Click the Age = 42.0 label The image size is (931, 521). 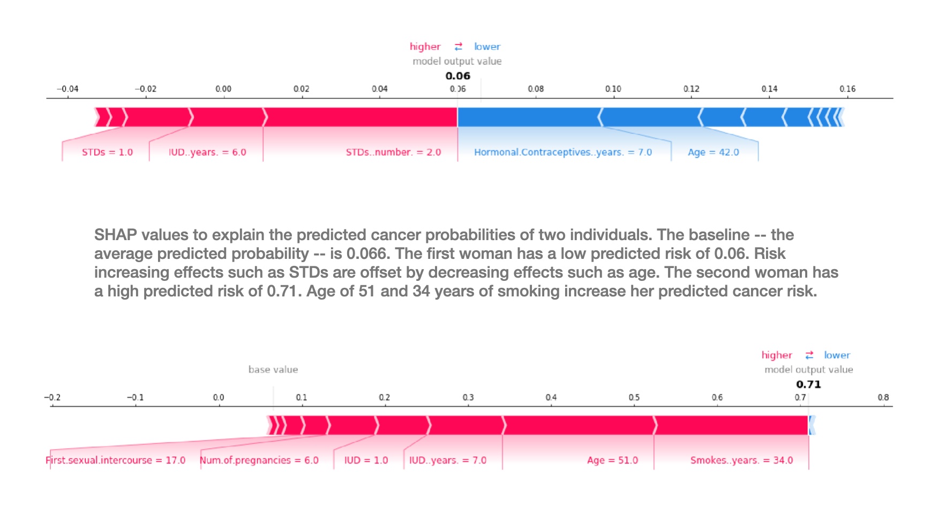713,152
